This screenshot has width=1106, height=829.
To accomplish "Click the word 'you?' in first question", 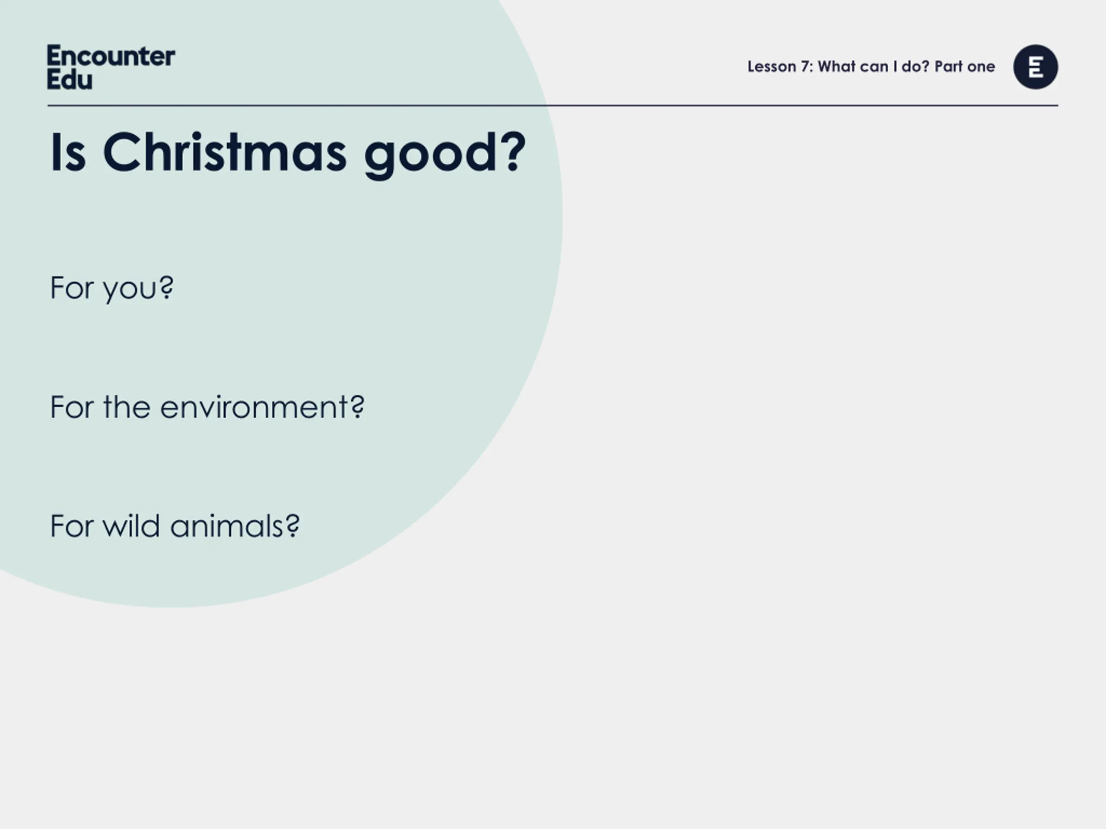I will [x=139, y=289].
